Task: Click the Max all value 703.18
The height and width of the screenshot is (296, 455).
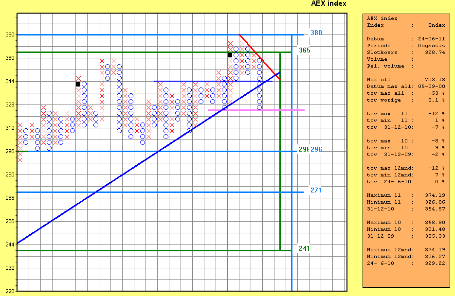Action: coord(435,79)
